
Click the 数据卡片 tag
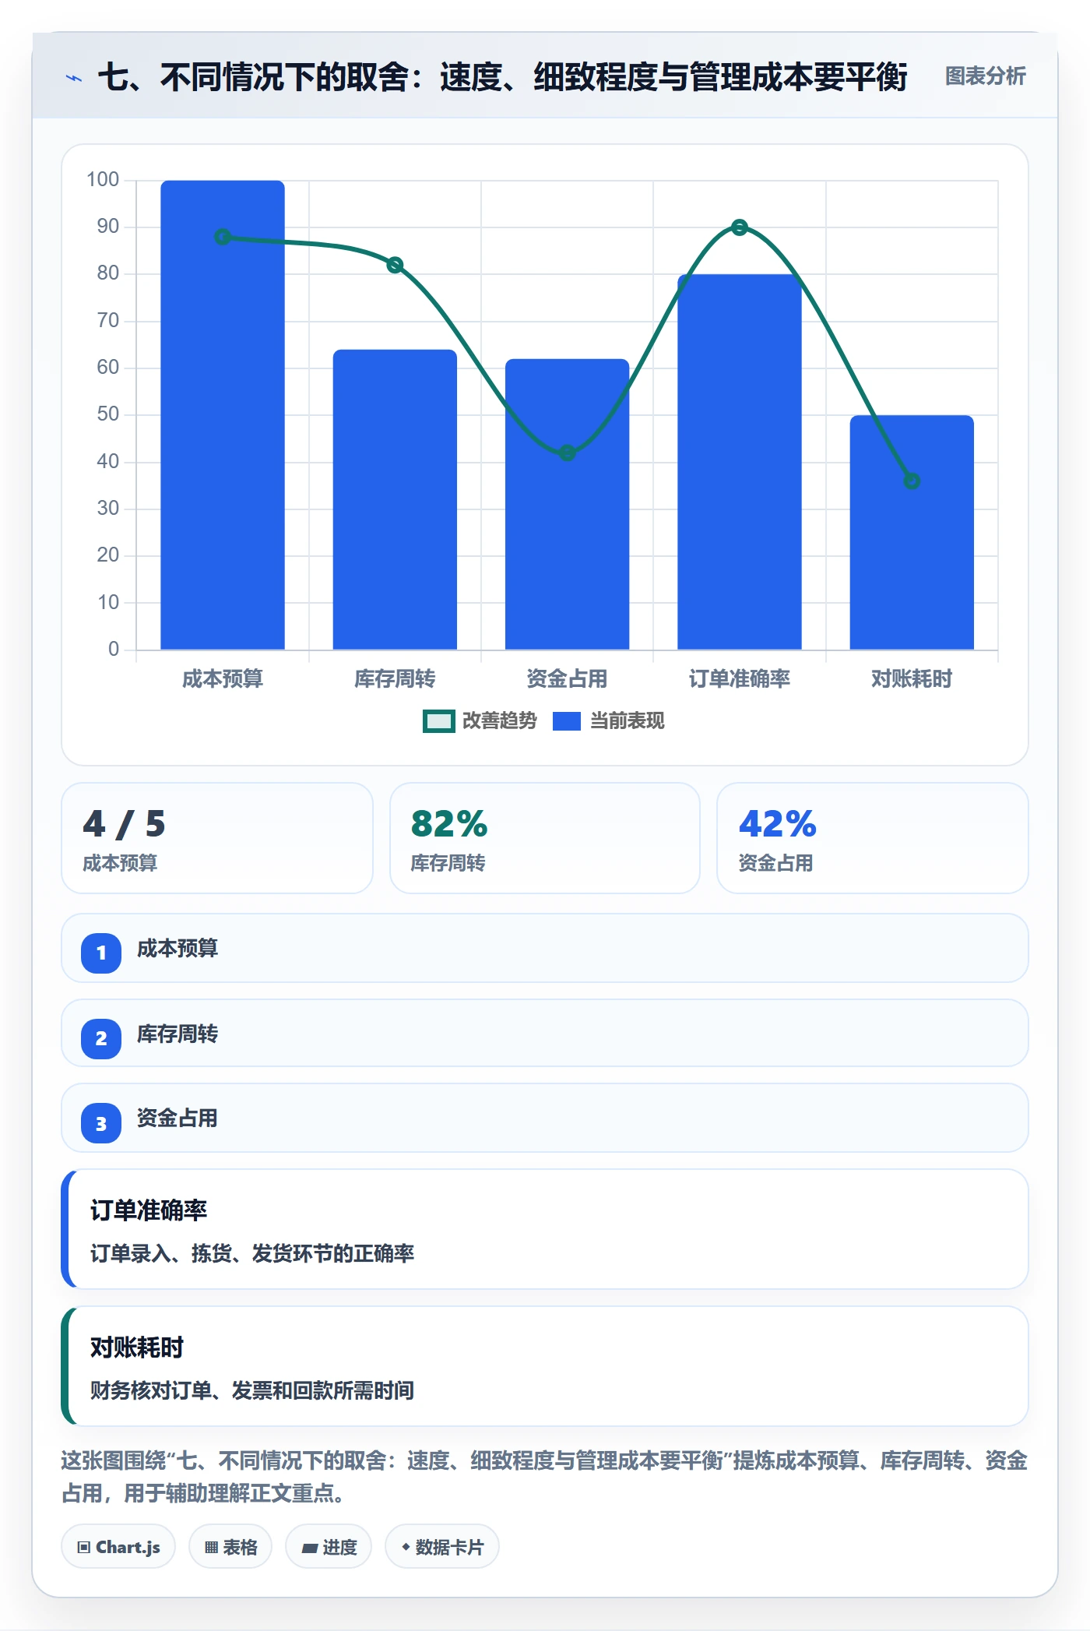coord(442,1547)
